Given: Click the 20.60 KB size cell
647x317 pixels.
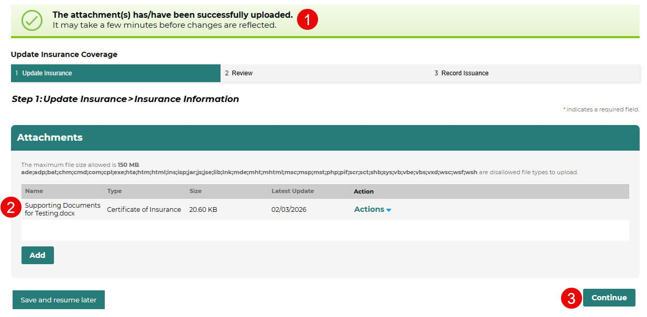Looking at the screenshot, I should click(203, 209).
